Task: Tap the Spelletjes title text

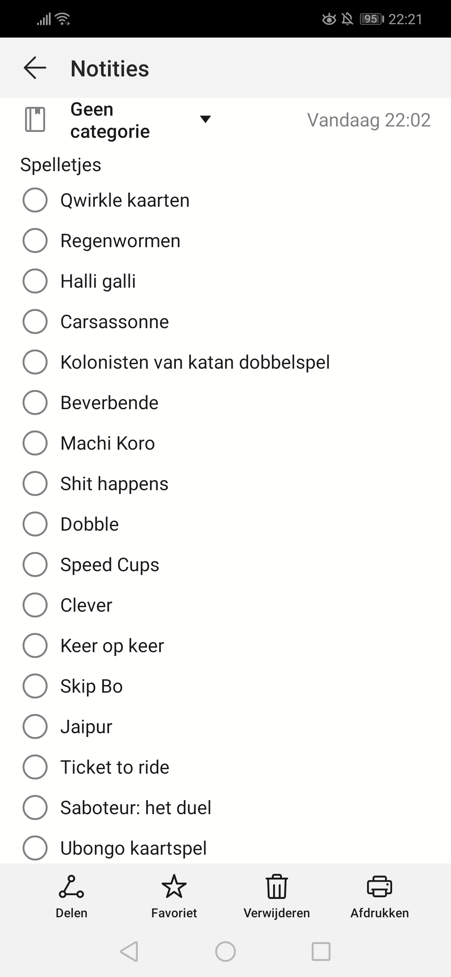Action: [x=61, y=165]
